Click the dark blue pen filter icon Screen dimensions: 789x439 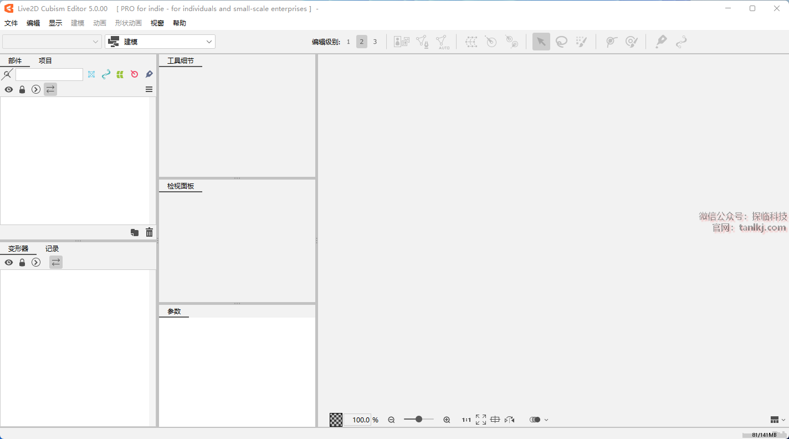click(149, 74)
